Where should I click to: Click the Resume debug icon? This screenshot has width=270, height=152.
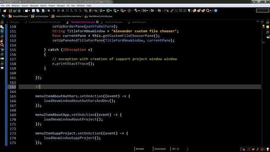click(54, 11)
